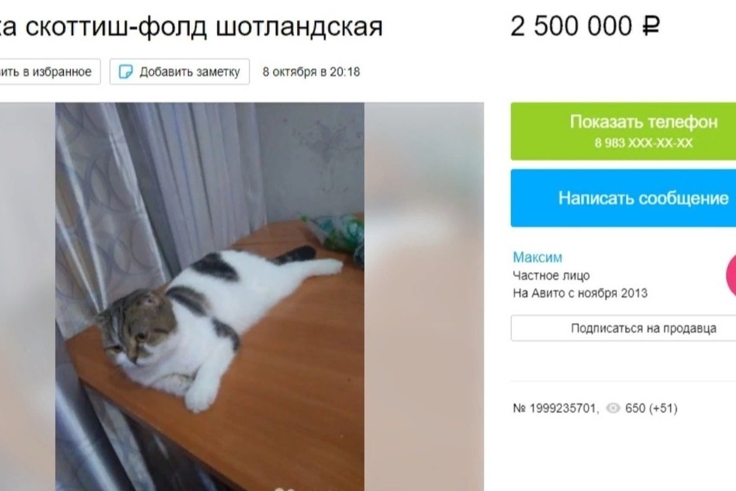This screenshot has height=491, width=736.
Task: Click the На Авито с ноября 2013 text
Action: click(580, 293)
